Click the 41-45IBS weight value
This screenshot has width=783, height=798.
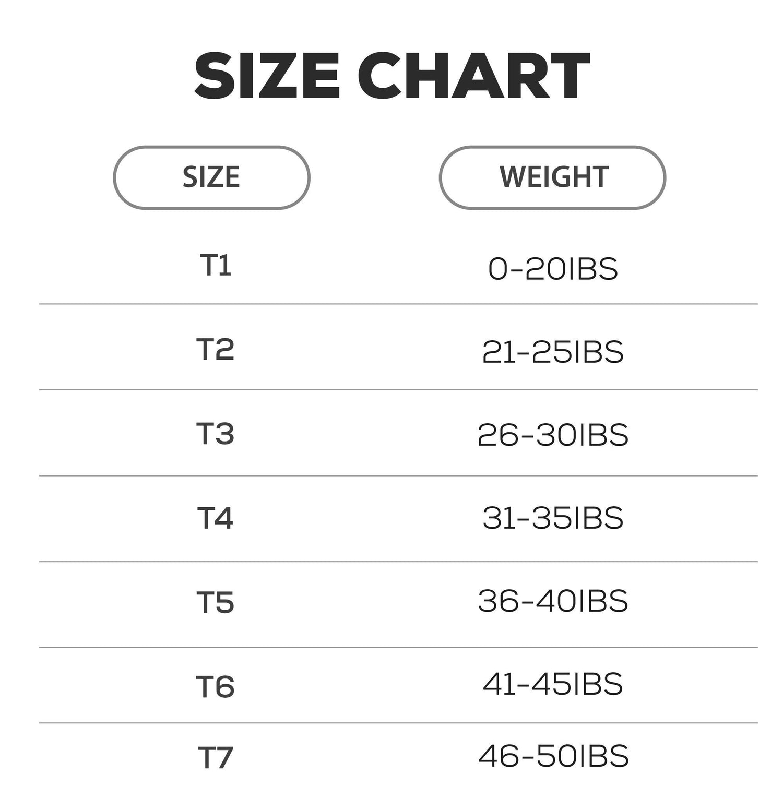[x=553, y=684]
